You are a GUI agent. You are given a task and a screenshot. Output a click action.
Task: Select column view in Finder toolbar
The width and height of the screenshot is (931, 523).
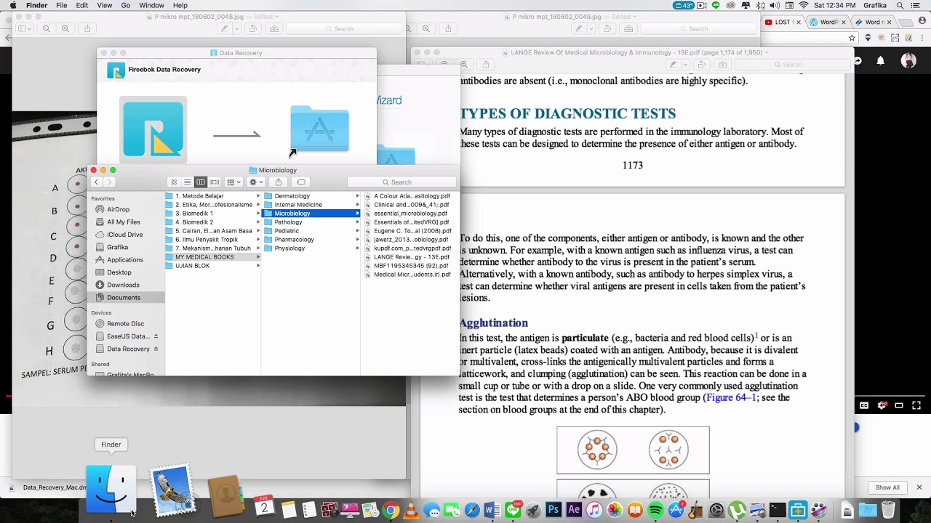click(201, 182)
